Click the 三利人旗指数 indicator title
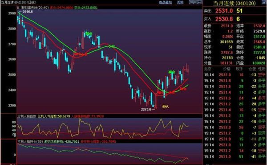Viewport: 267px width, 165px height. [27, 116]
